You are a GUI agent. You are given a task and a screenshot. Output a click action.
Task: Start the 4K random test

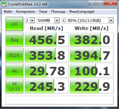click(x=15, y=71)
